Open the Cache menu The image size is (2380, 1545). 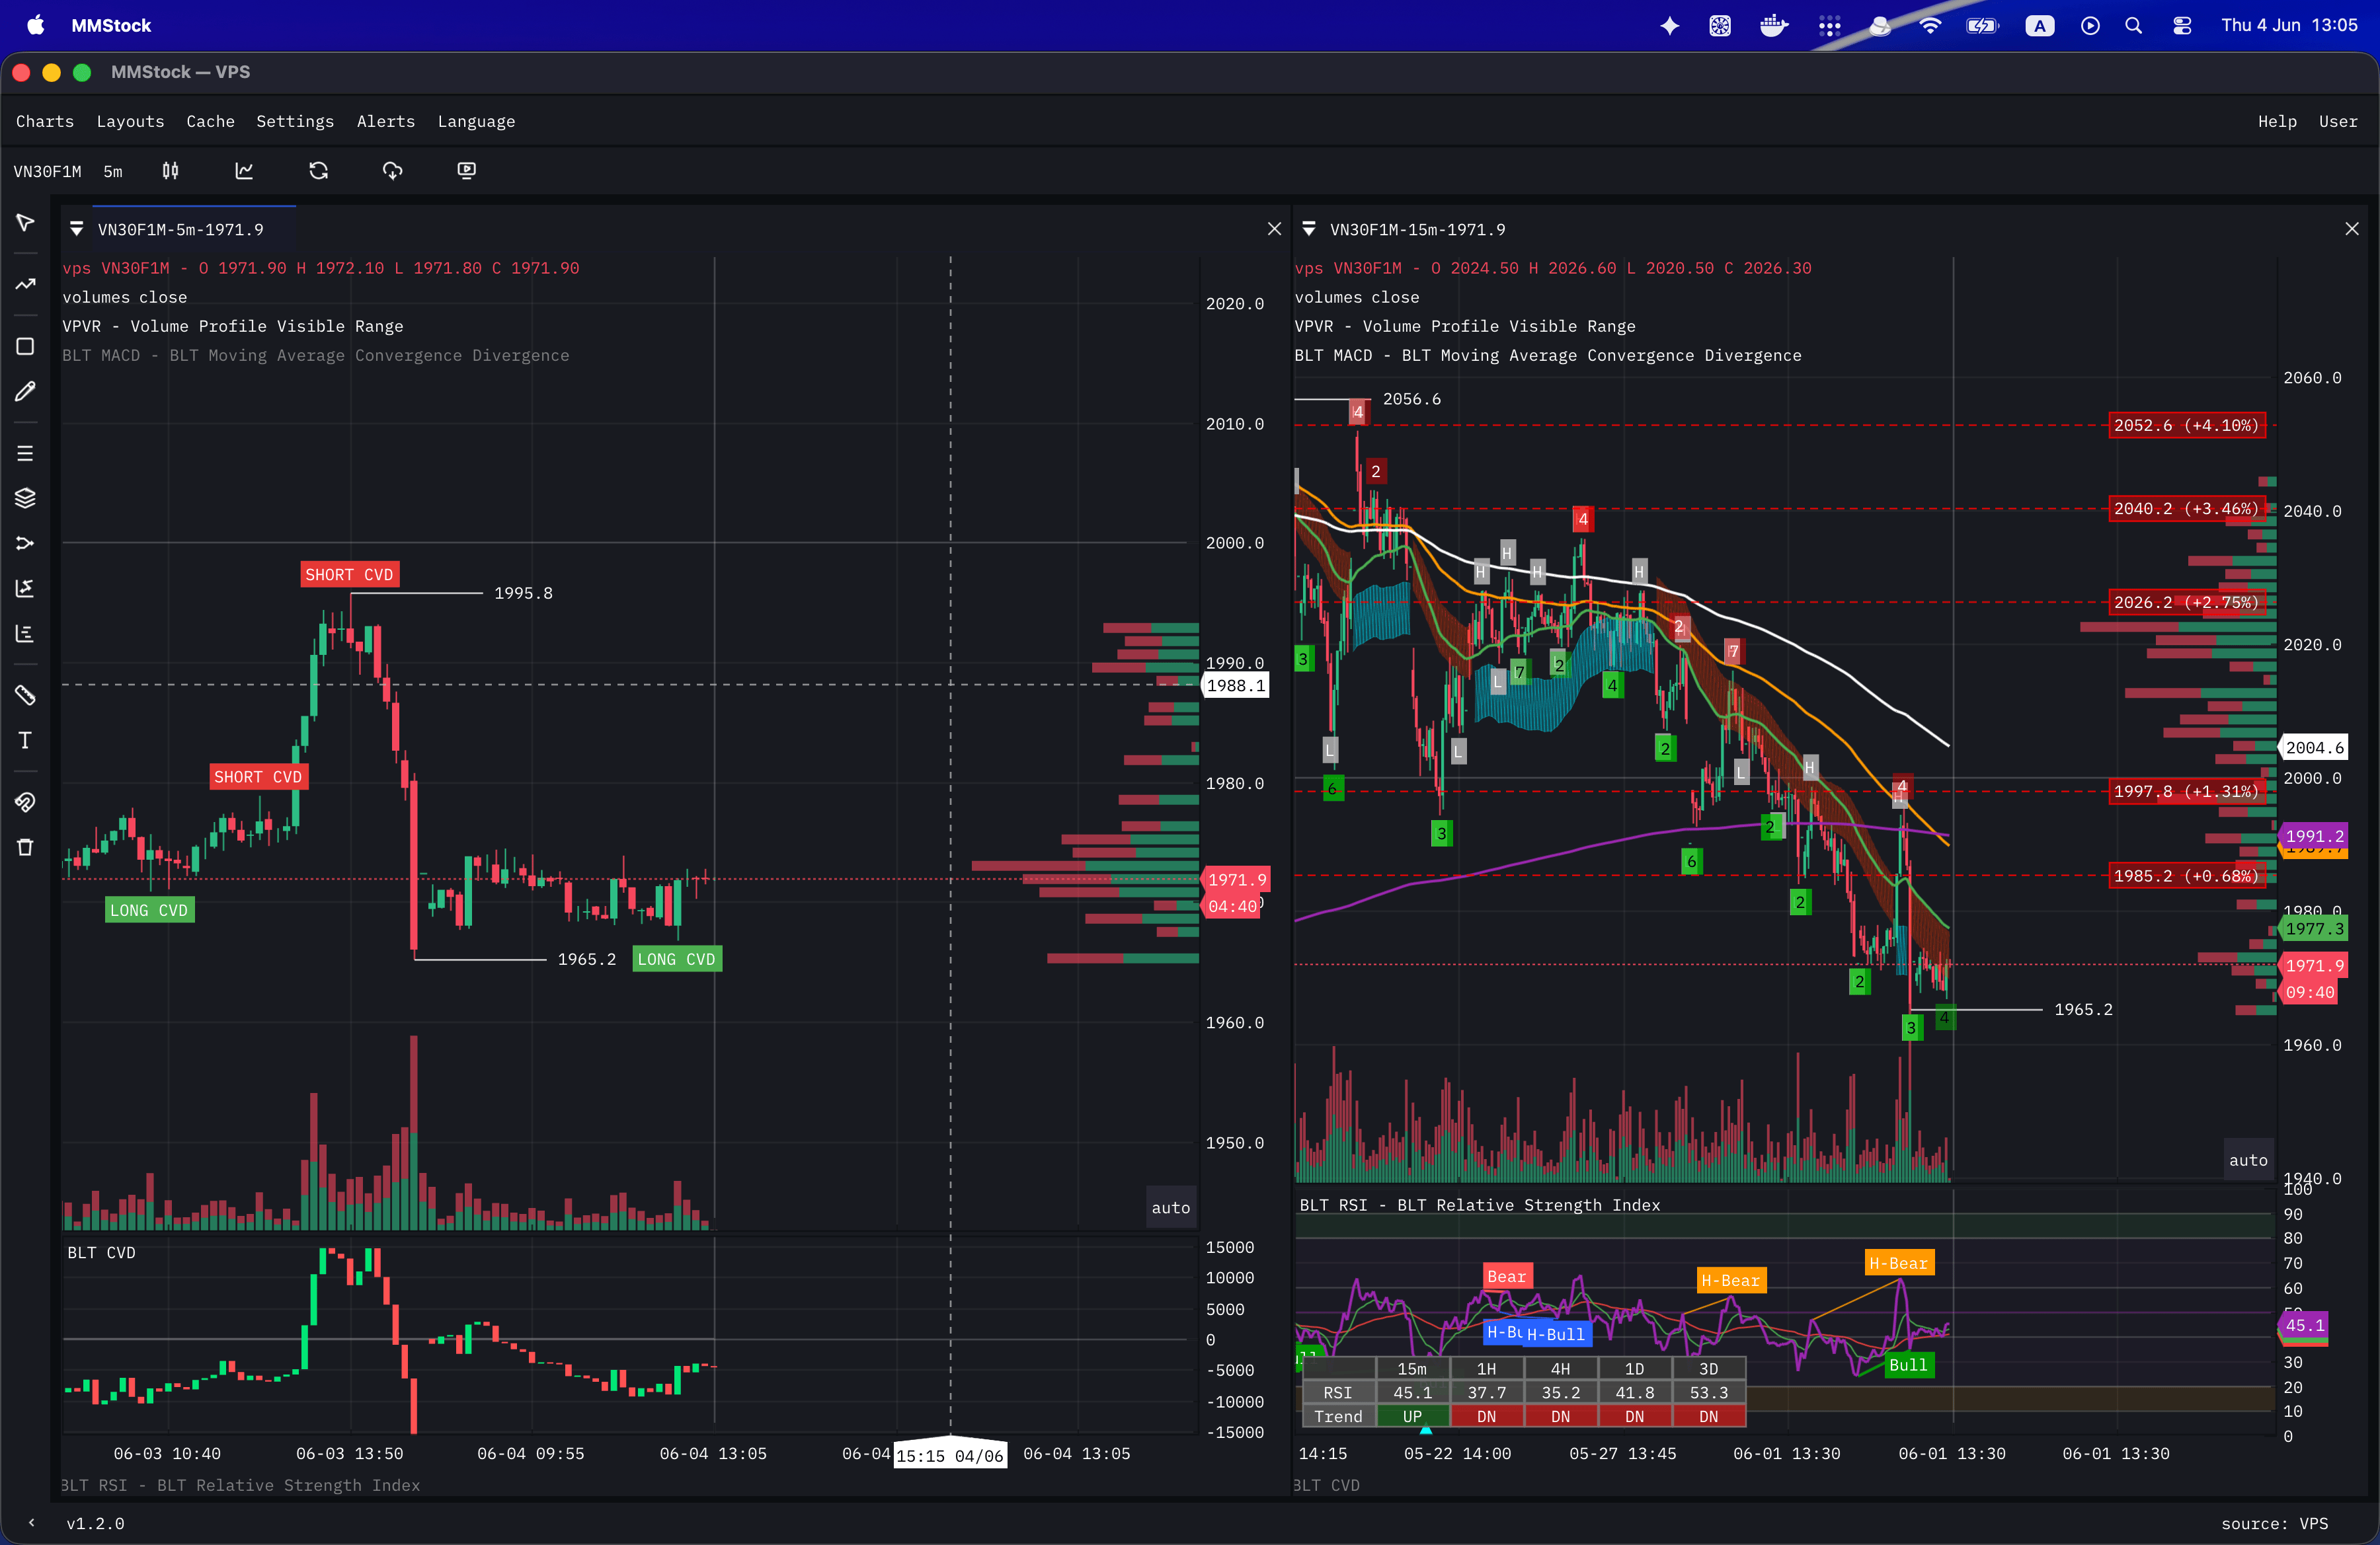point(210,122)
